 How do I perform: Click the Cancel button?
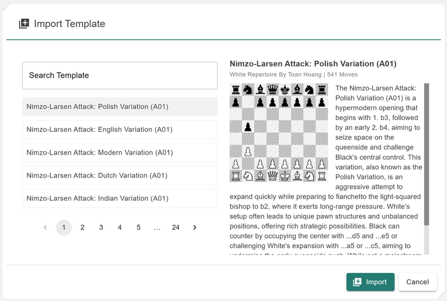tap(417, 282)
